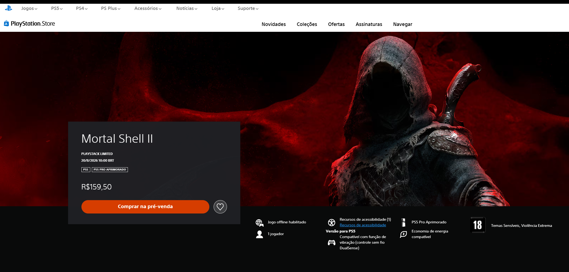
Task: Click the DualSense controller vibration icon
Action: 331,243
